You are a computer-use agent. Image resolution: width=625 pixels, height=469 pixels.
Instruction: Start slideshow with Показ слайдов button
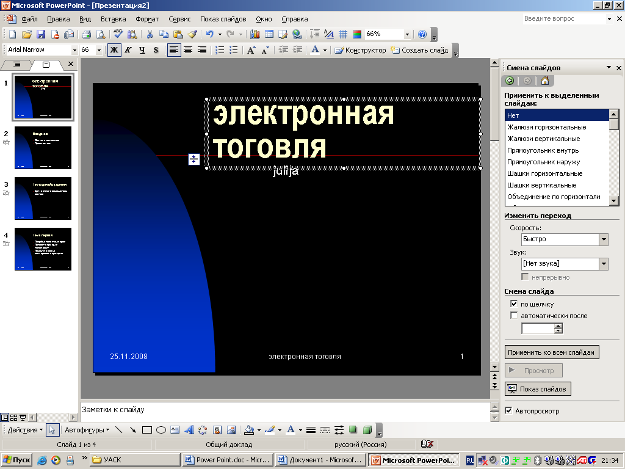(x=538, y=389)
